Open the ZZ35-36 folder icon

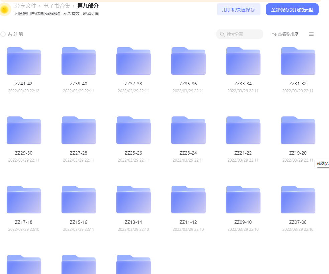[x=189, y=61]
